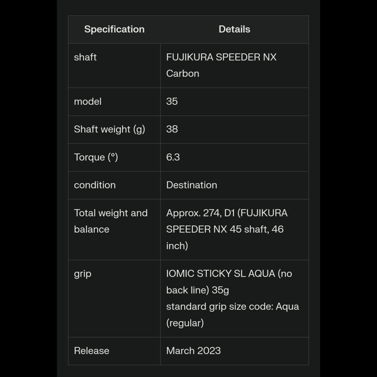377x377 pixels.
Task: Click the model value 35
Action: 172,102
